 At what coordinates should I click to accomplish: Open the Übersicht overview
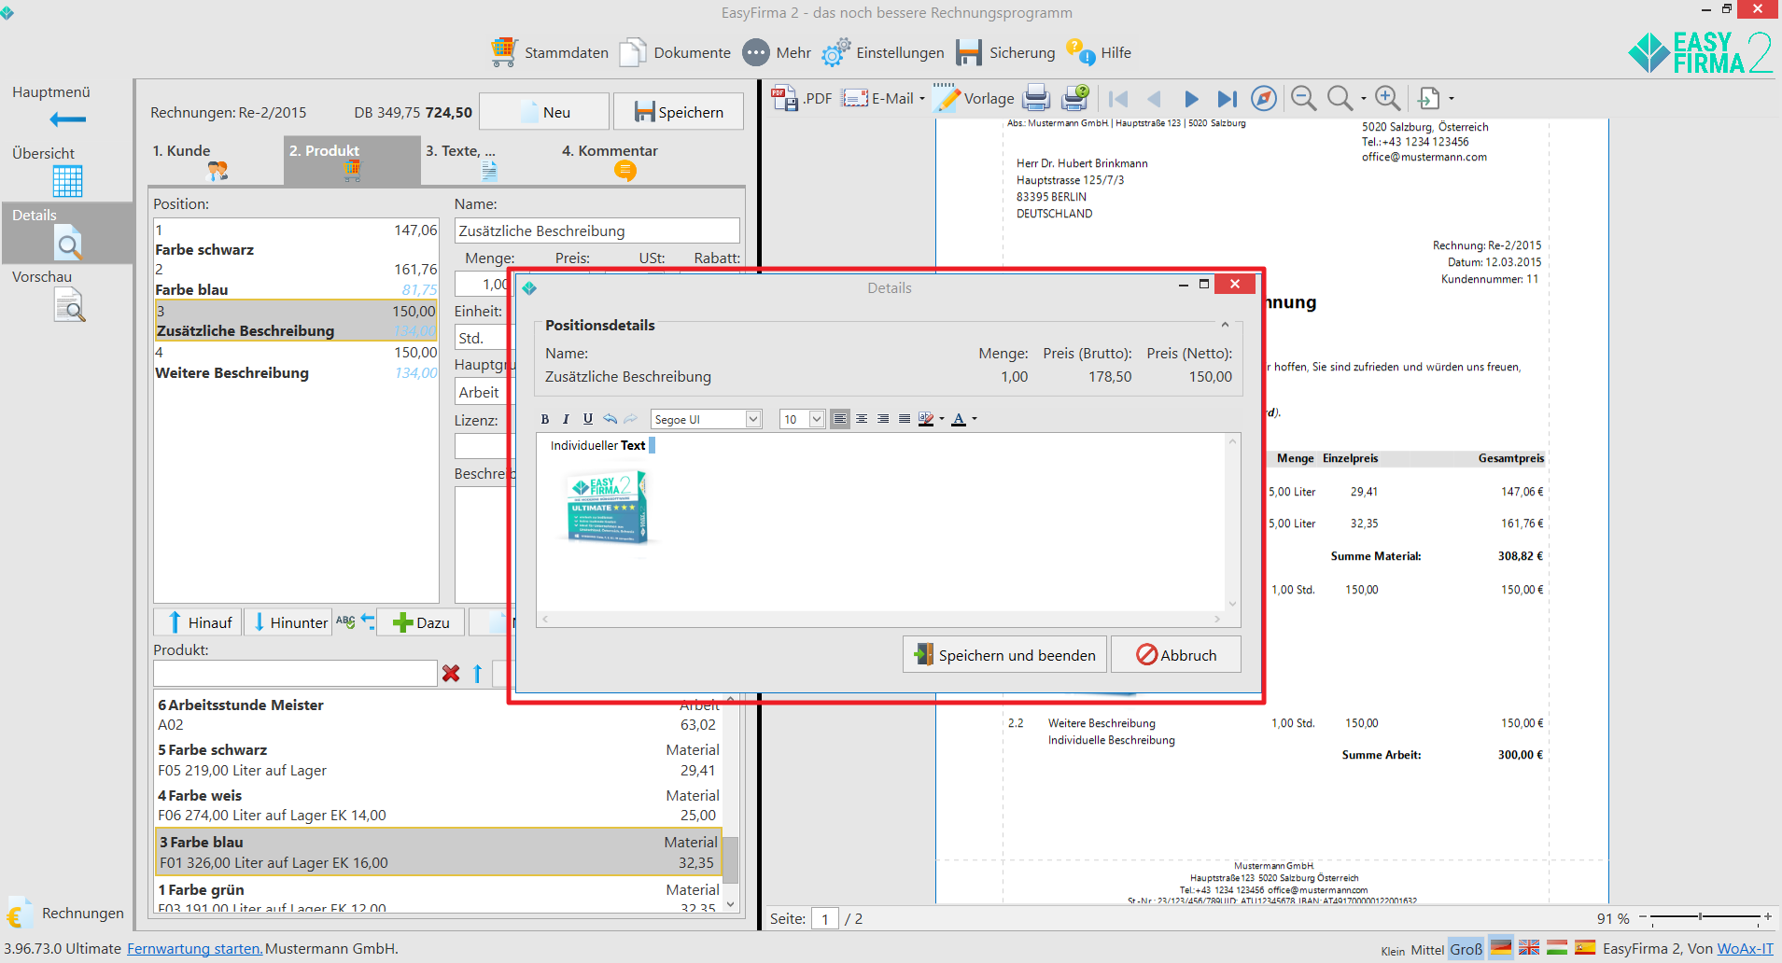[66, 170]
